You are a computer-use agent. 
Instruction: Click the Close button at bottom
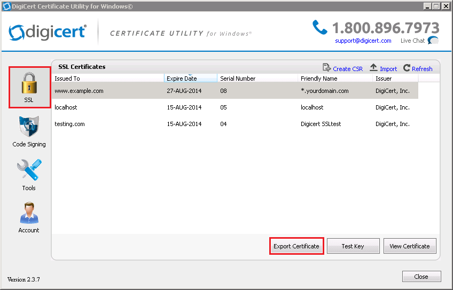pyautogui.click(x=421, y=277)
